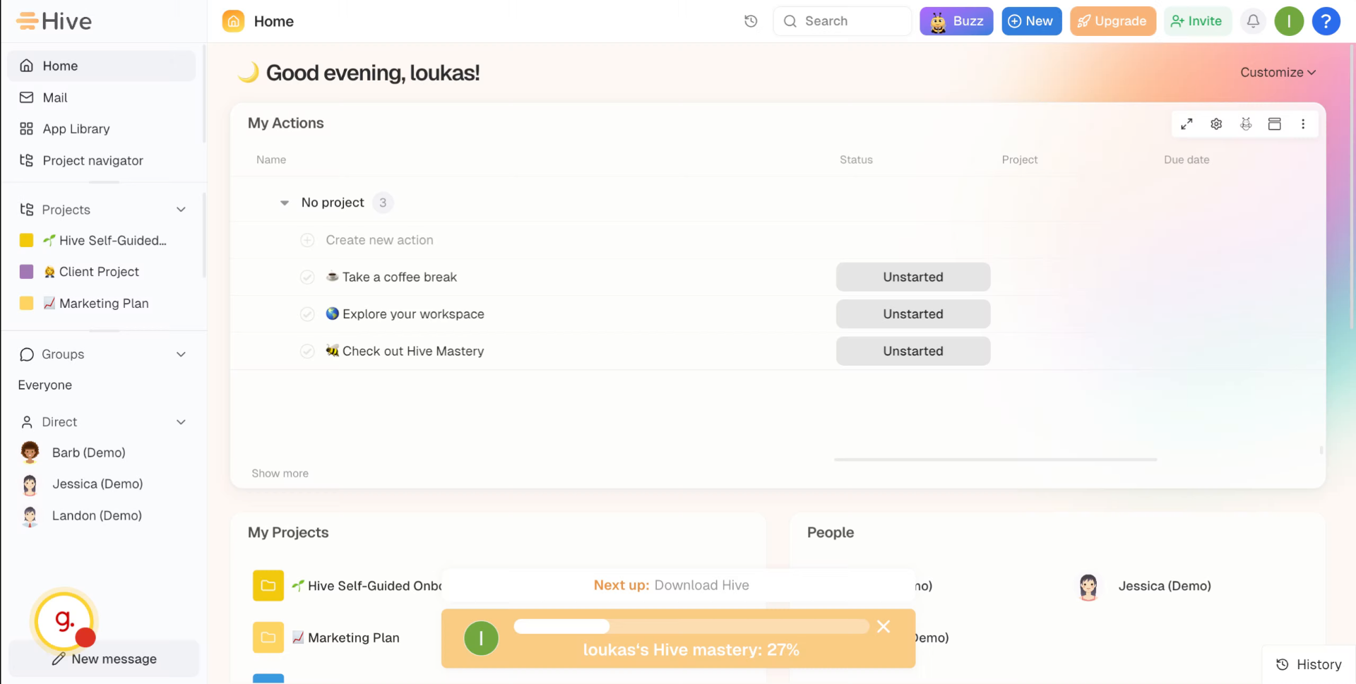Mark Take a coffee break complete
The image size is (1356, 684).
pos(307,277)
